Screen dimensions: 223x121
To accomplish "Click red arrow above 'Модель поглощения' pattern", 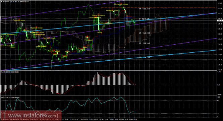I will pos(98,14).
